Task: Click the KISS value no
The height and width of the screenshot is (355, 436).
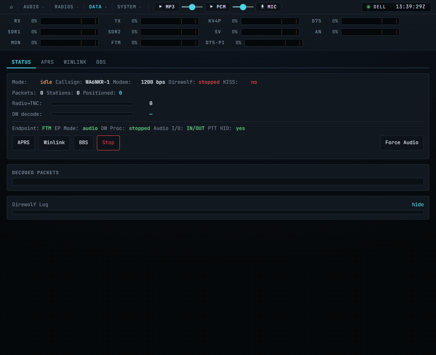Action: click(x=254, y=82)
